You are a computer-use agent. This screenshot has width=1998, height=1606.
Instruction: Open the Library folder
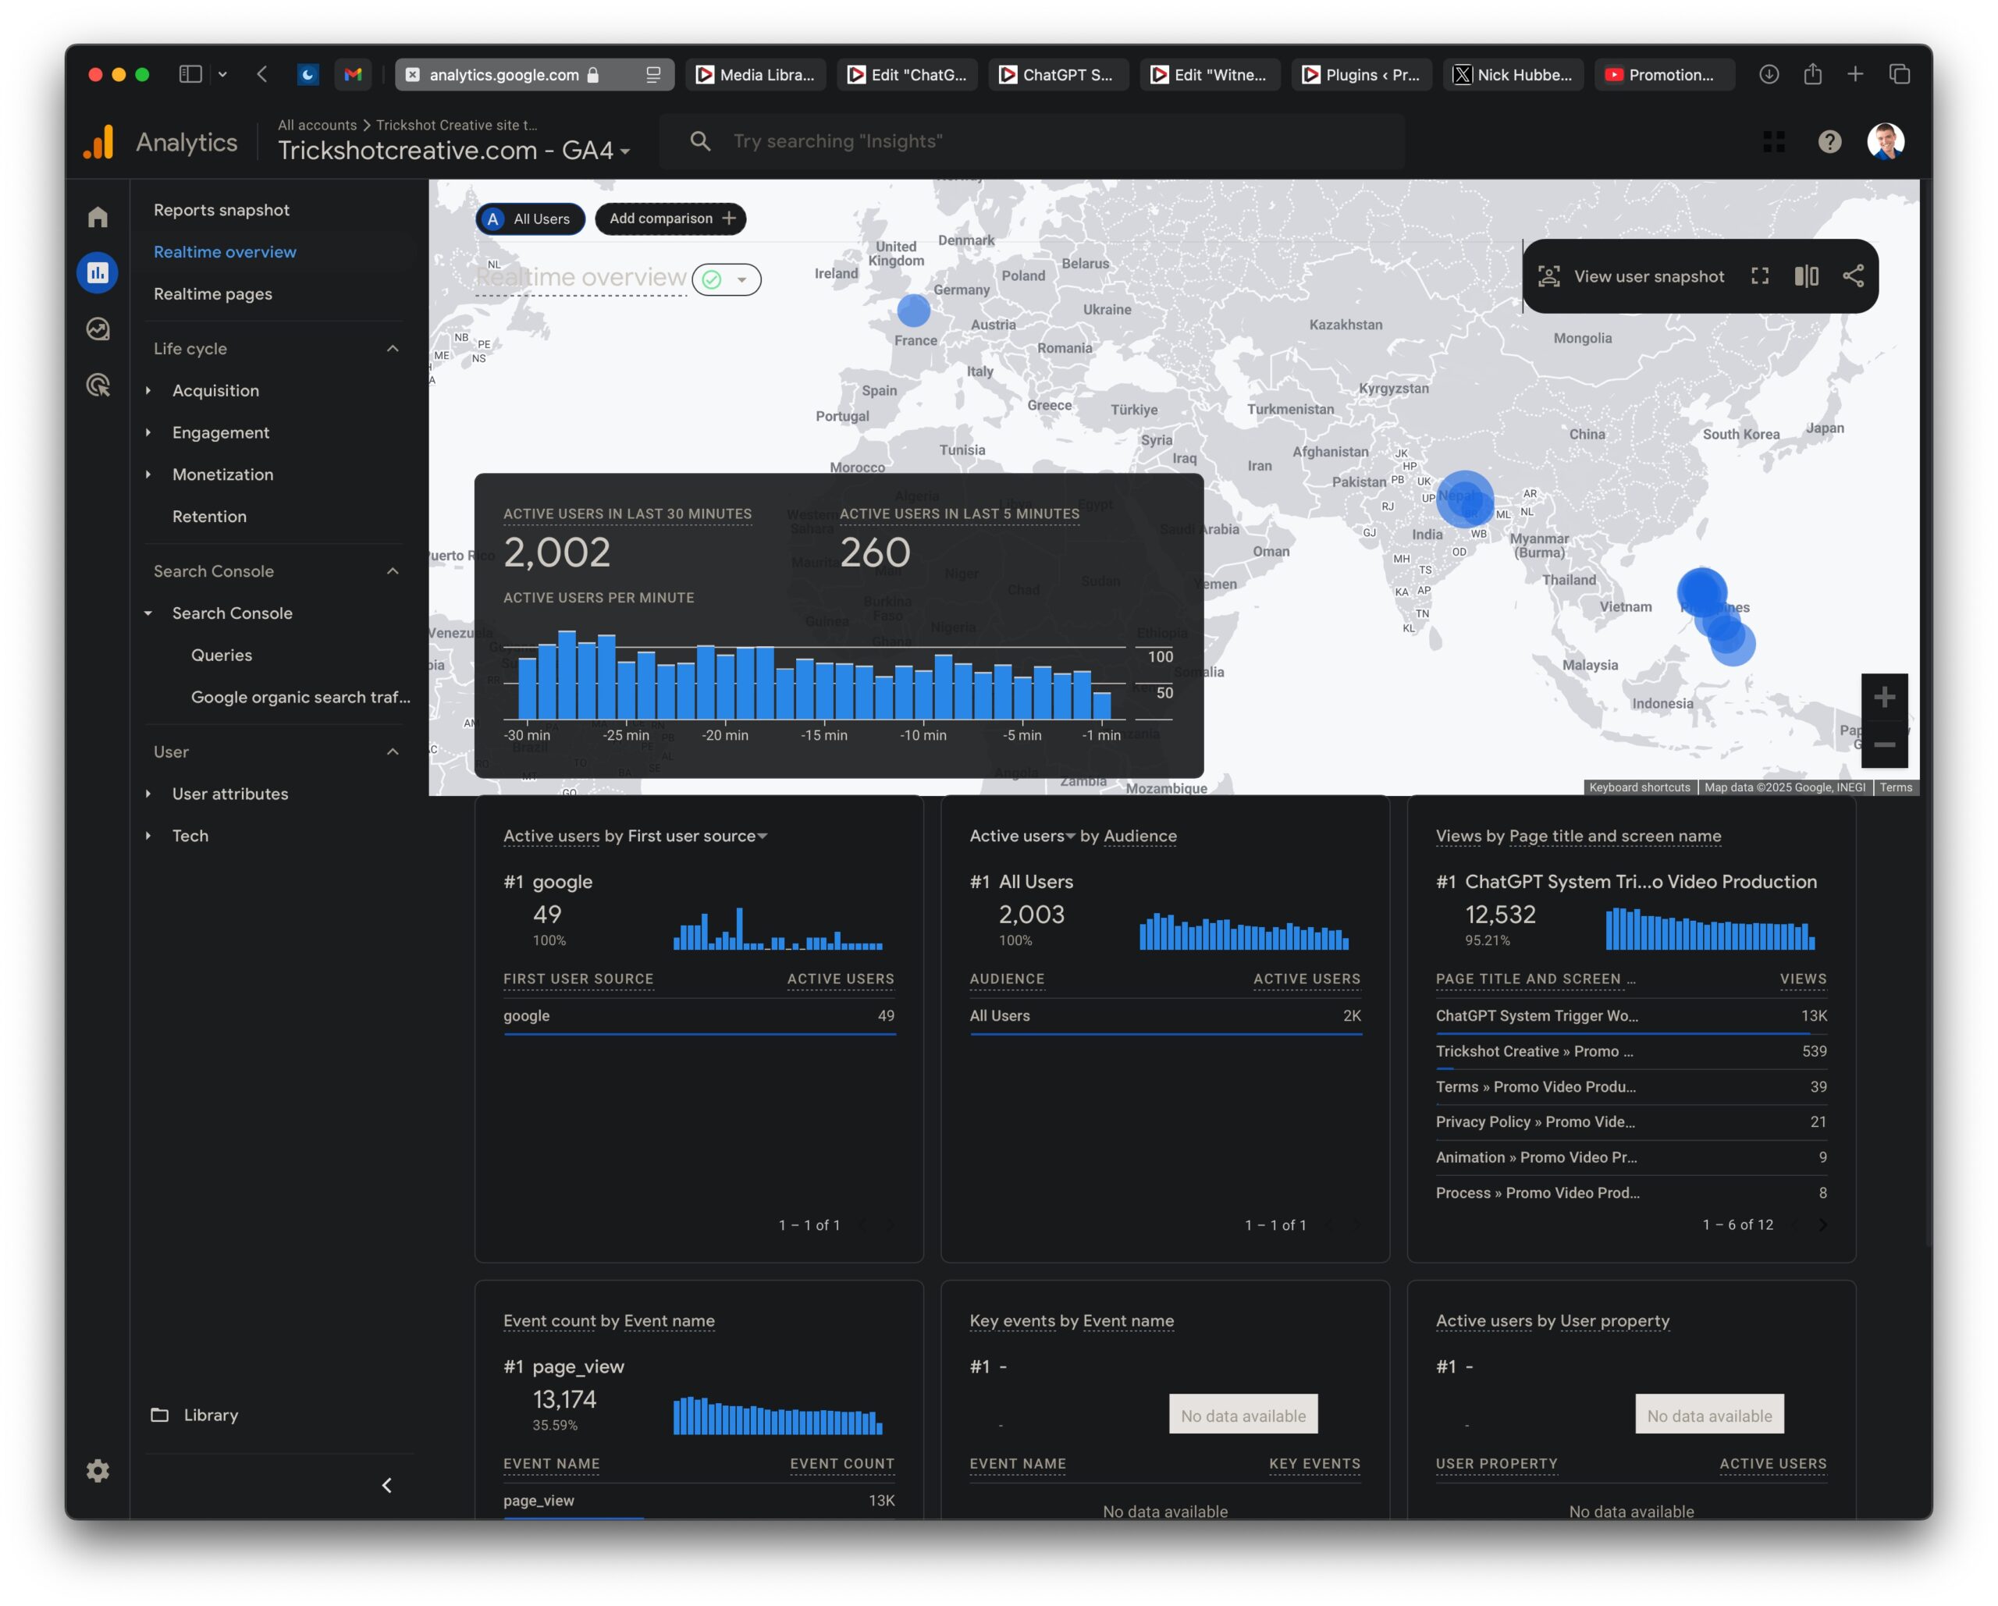196,1415
